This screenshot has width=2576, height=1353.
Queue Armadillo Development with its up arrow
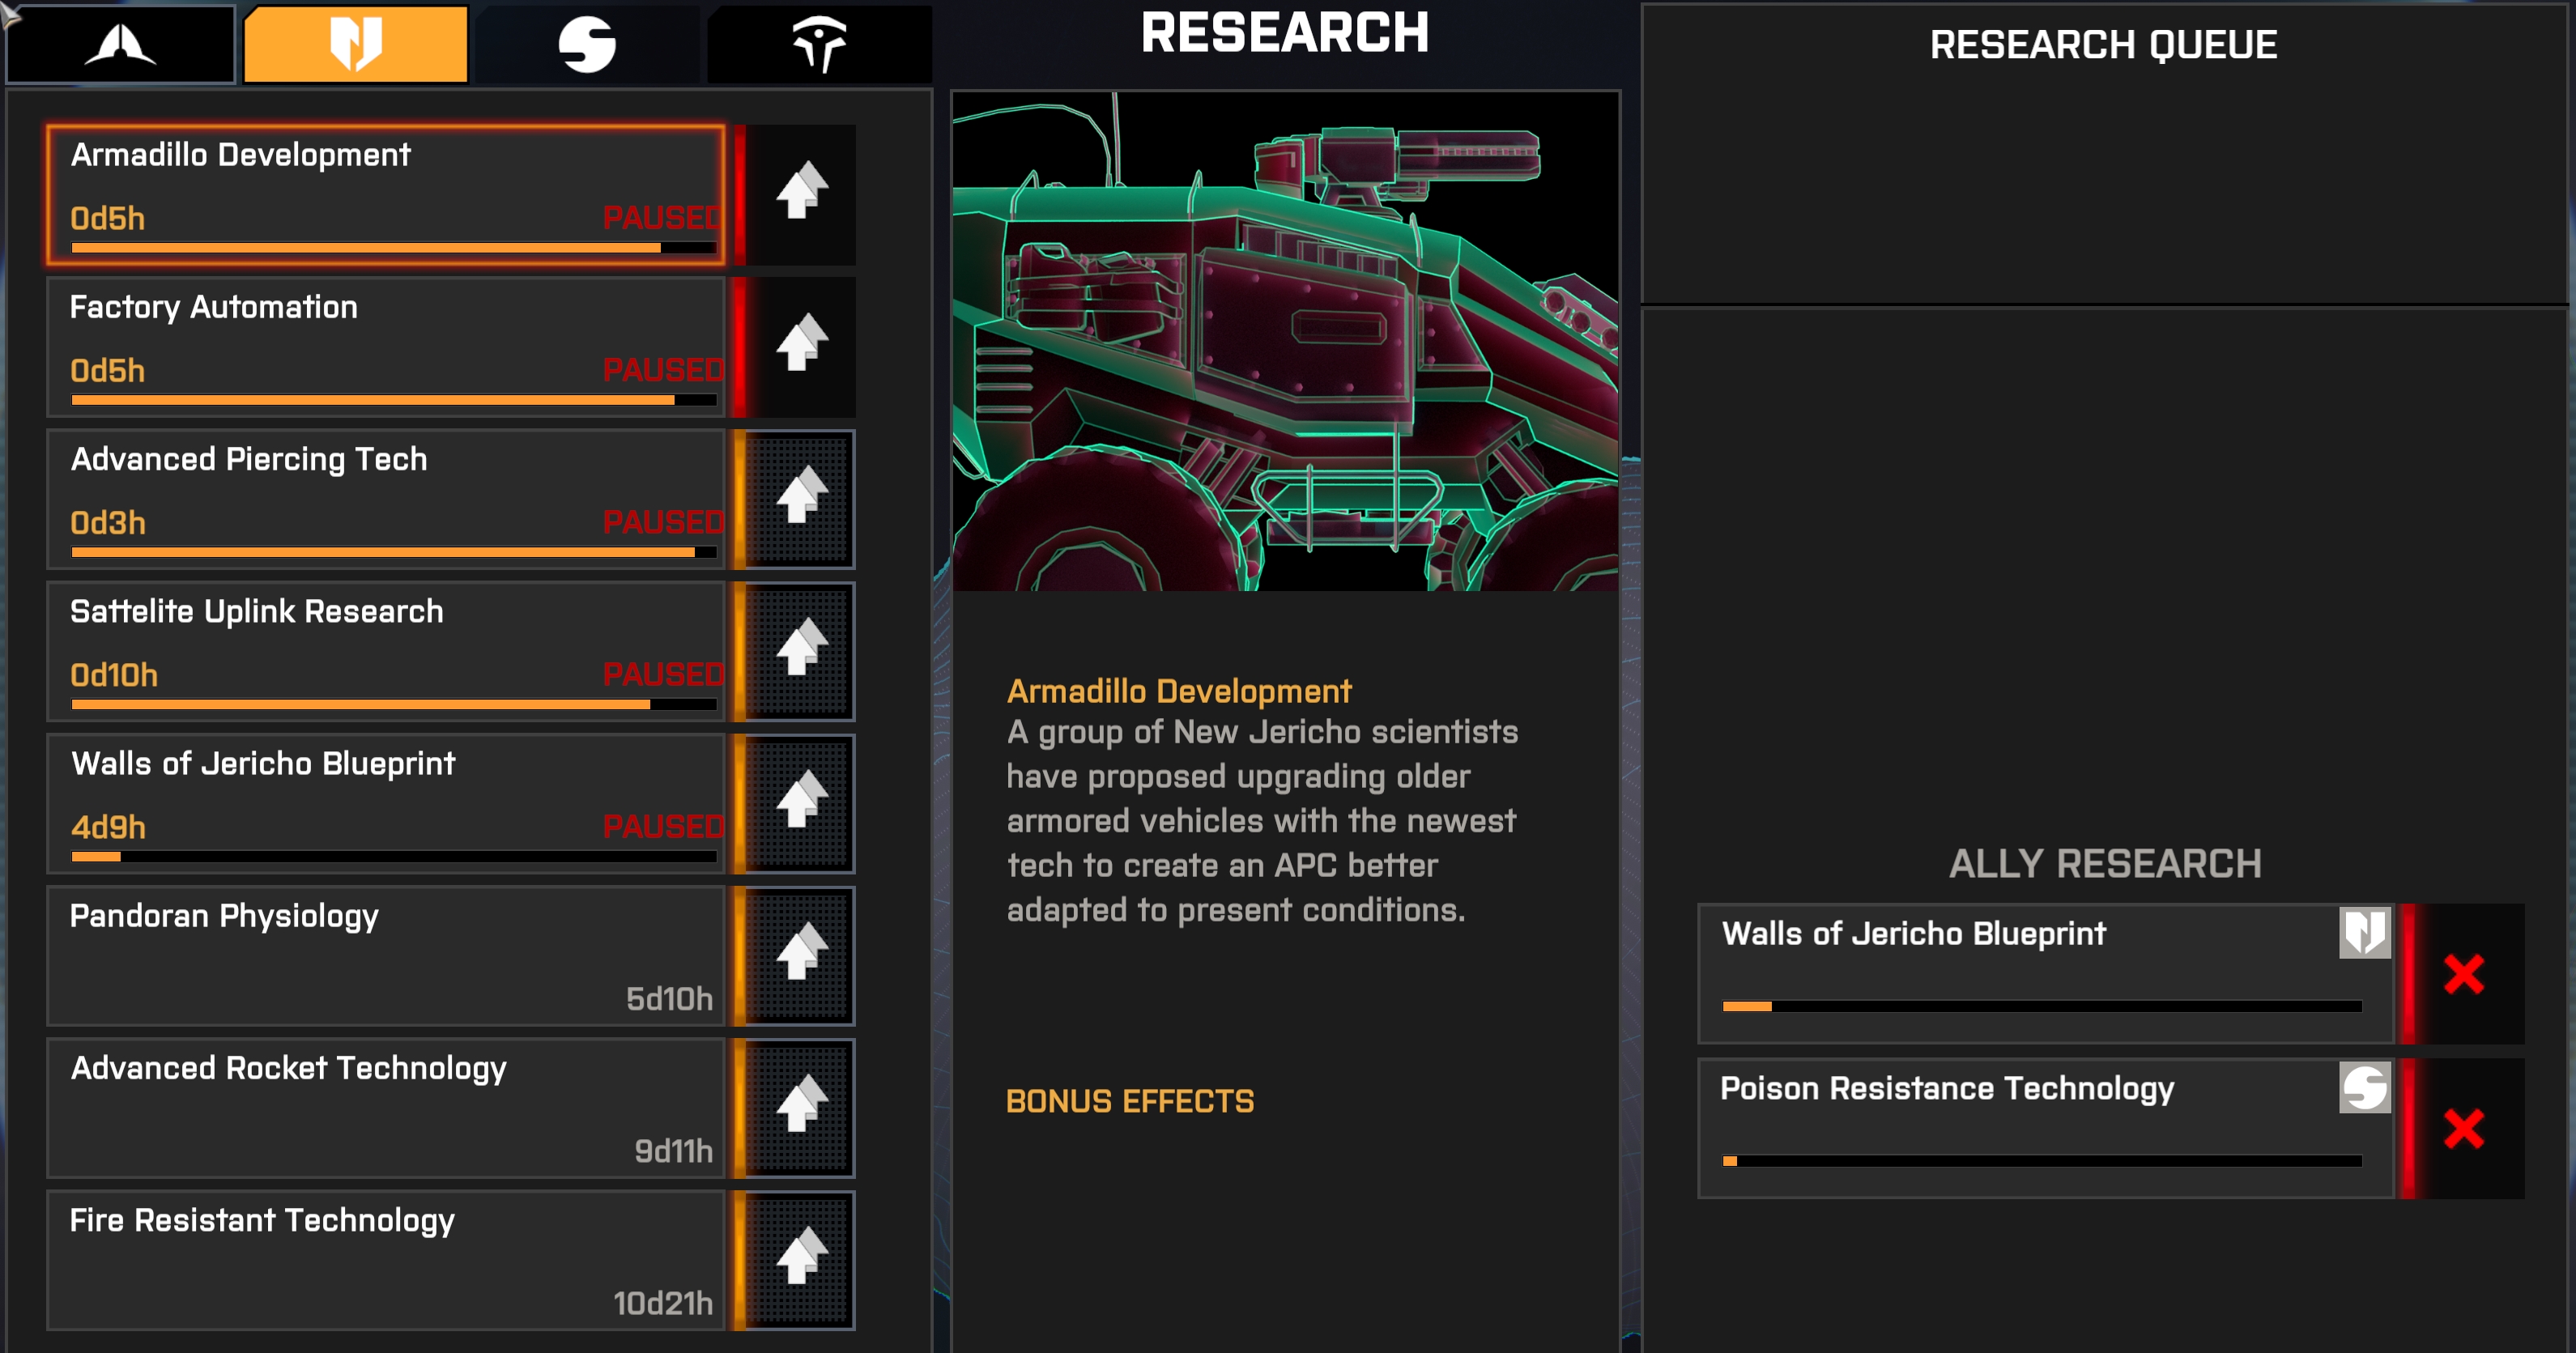tap(801, 194)
